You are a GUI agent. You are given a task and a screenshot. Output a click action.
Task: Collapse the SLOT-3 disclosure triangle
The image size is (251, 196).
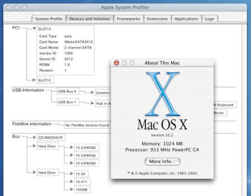(x=34, y=28)
